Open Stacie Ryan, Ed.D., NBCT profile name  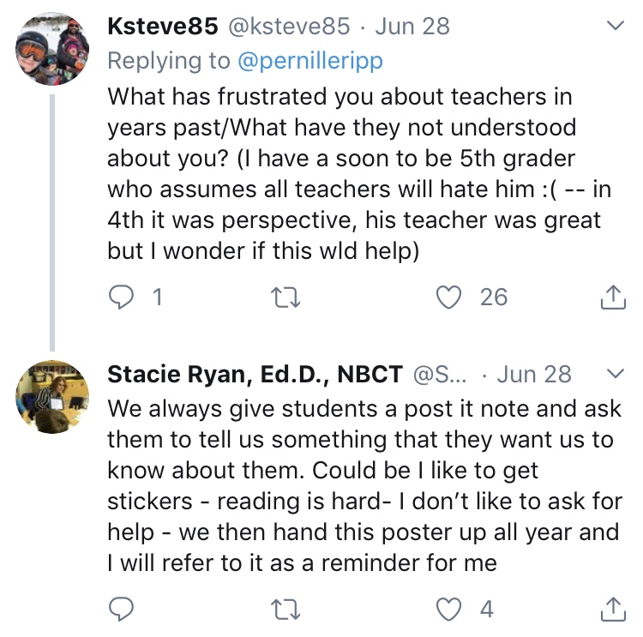[255, 375]
